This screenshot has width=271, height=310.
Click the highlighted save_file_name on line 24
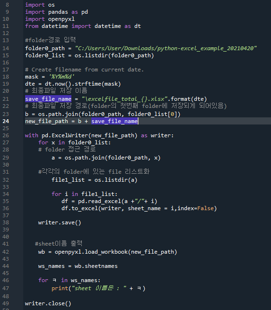click(114, 121)
